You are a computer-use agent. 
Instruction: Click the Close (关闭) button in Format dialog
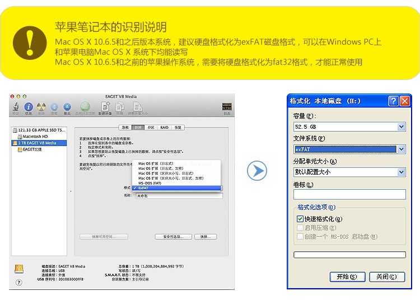(387, 276)
